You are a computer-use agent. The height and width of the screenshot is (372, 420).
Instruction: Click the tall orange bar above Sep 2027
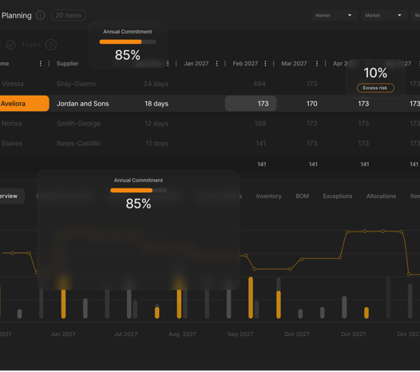click(251, 298)
